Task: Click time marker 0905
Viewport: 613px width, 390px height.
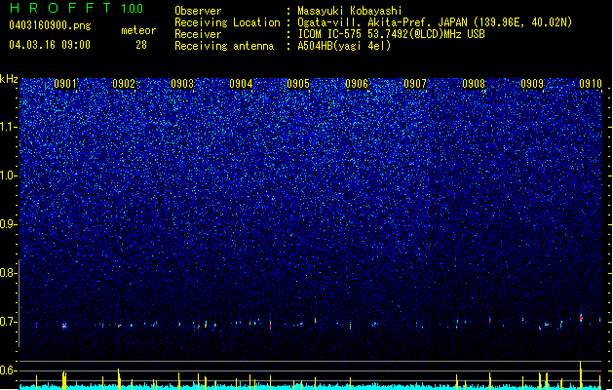Action: coord(298,84)
